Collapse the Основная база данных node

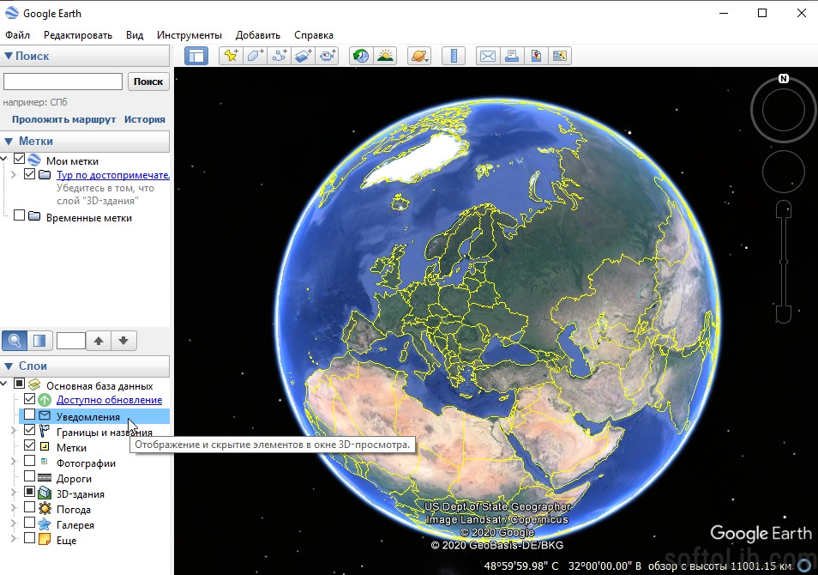coord(4,384)
